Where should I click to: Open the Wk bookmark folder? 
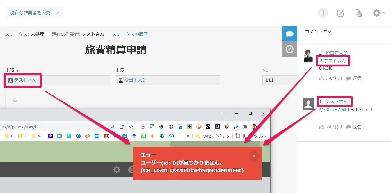point(37,136)
